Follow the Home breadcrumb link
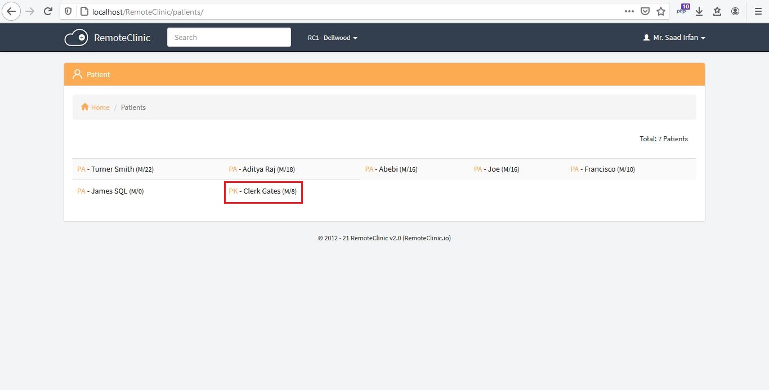The height and width of the screenshot is (390, 769). point(100,107)
